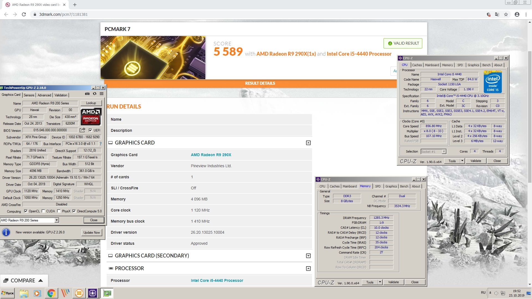The height and width of the screenshot is (299, 532).
Task: Switch to GPU-Z Advanced tab
Action: point(44,95)
